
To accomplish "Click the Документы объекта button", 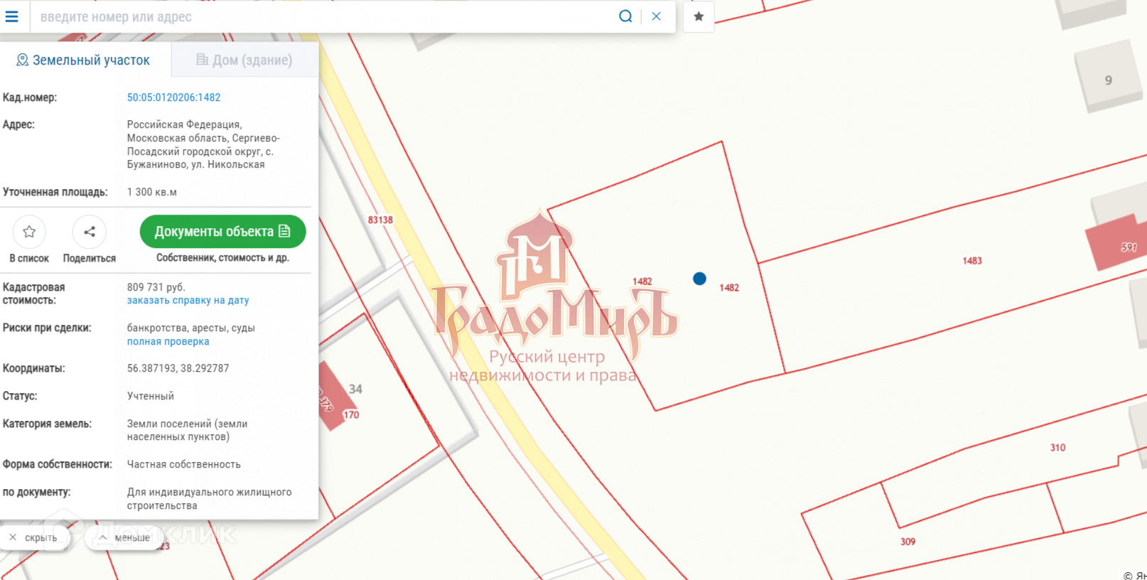I will click(x=222, y=232).
